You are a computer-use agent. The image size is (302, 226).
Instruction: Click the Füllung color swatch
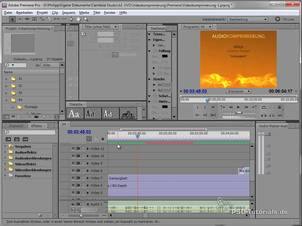tap(165, 56)
